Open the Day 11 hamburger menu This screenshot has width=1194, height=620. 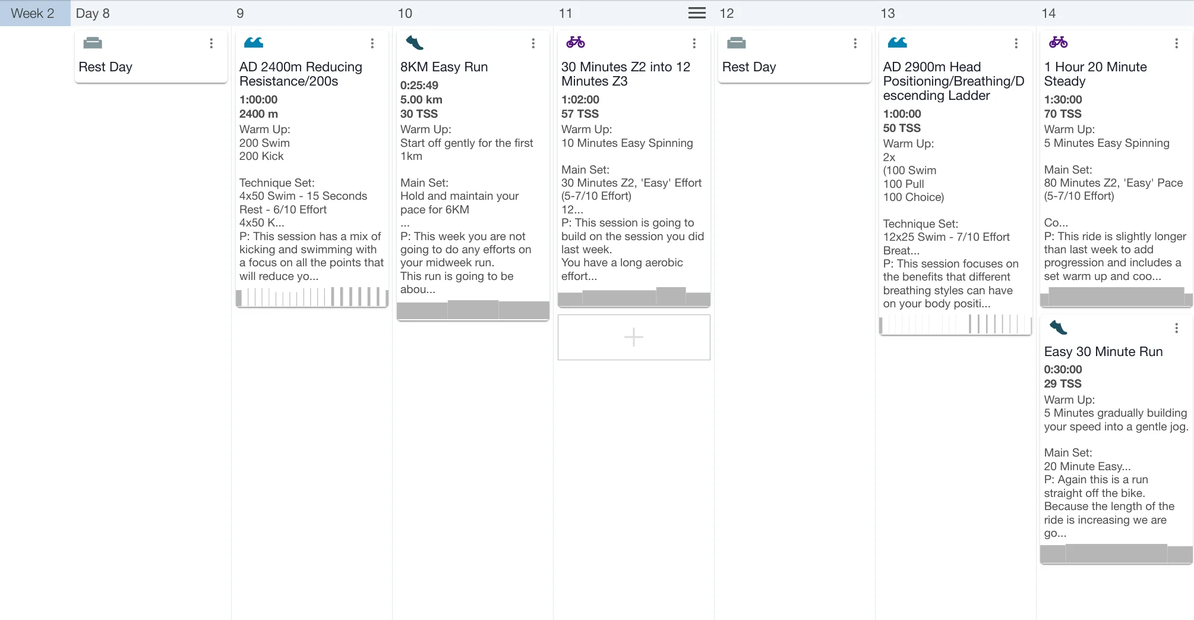click(x=697, y=13)
